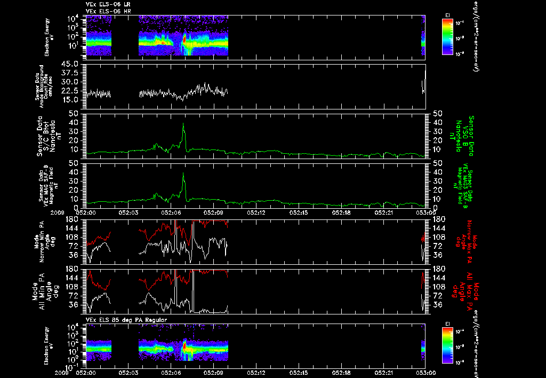Click the 40 nT peak in the MAG SAF-B panel

point(183,174)
